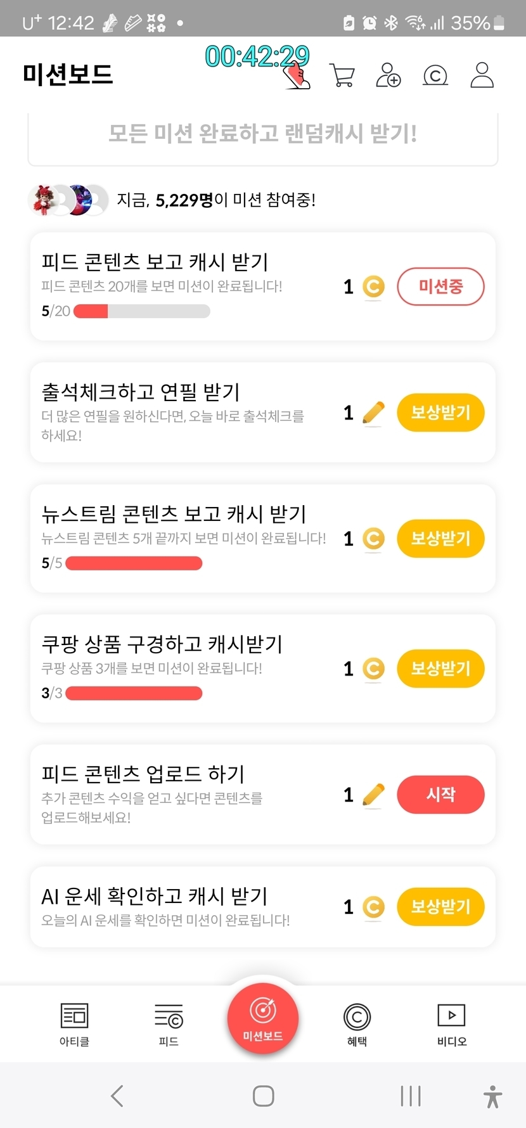Tap the invite friend icon
Viewport: 526px width, 1128px height.
(x=388, y=75)
